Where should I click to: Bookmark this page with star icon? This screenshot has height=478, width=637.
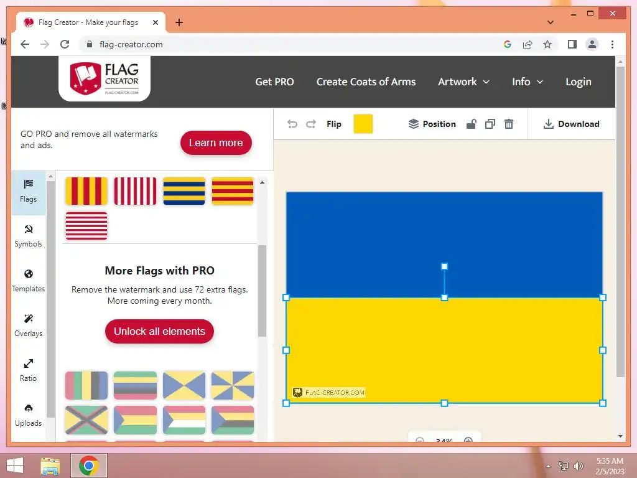(x=547, y=44)
